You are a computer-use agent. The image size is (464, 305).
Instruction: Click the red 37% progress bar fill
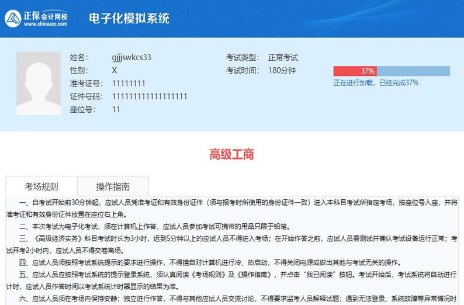click(x=355, y=71)
